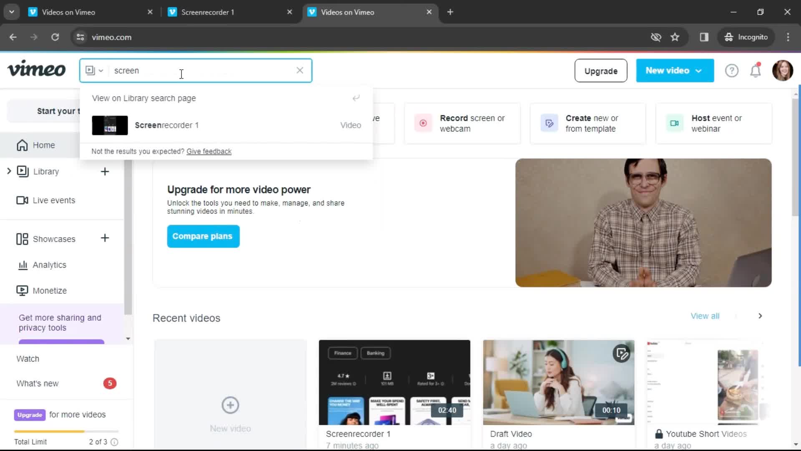Open Draft Video thumbnail

click(559, 383)
